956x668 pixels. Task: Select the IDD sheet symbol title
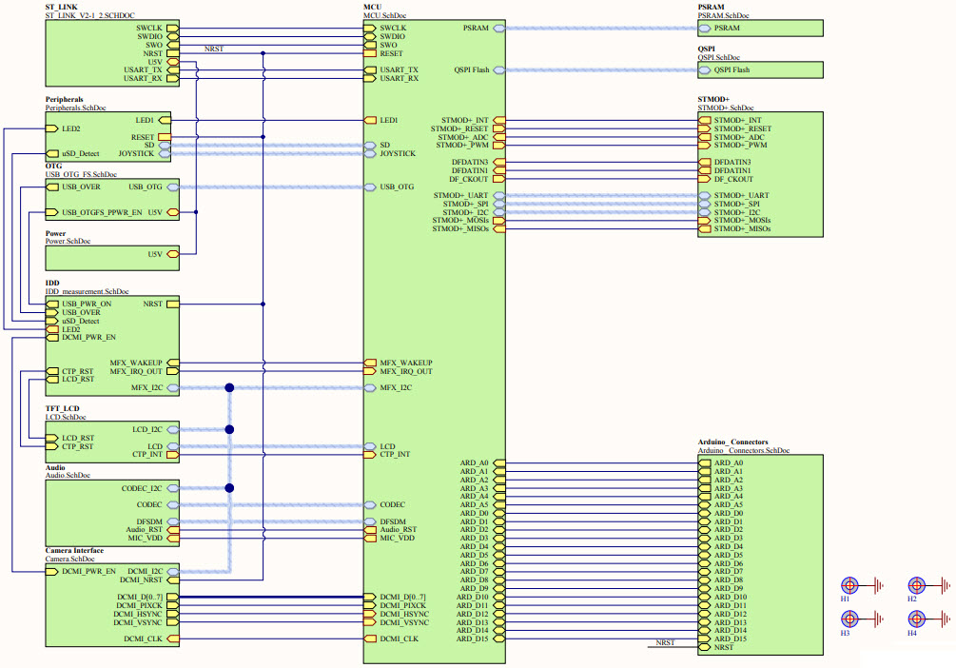[x=52, y=283]
